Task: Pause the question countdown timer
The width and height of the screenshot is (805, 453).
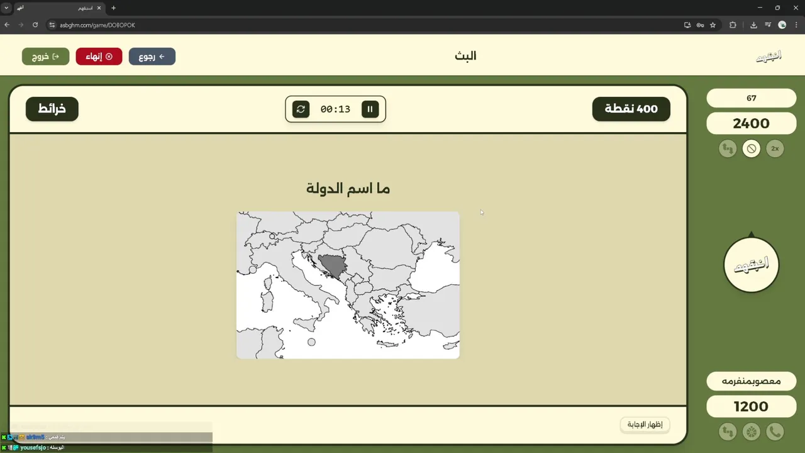Action: pos(370,109)
